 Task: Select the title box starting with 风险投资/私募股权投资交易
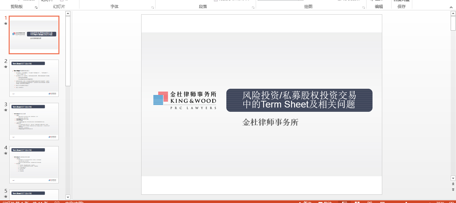point(299,100)
